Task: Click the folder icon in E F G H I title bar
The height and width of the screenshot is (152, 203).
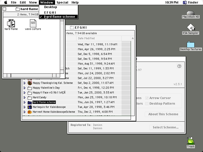Action: click(72, 27)
